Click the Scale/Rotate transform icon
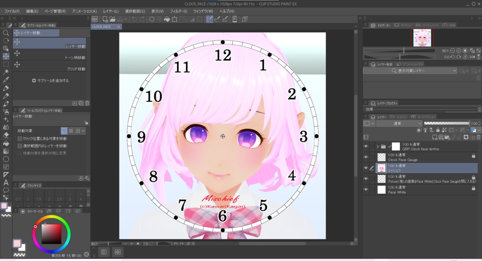Screen dimensions: 482x261 click(175, 19)
